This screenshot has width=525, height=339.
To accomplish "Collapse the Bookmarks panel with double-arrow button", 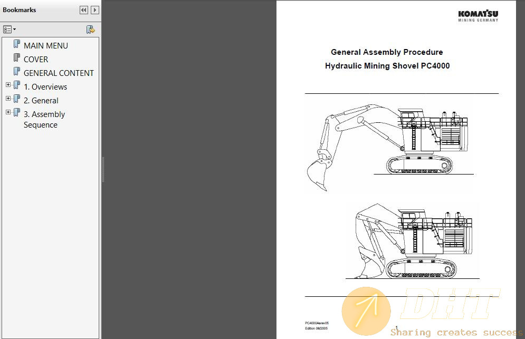I will pyautogui.click(x=84, y=10).
